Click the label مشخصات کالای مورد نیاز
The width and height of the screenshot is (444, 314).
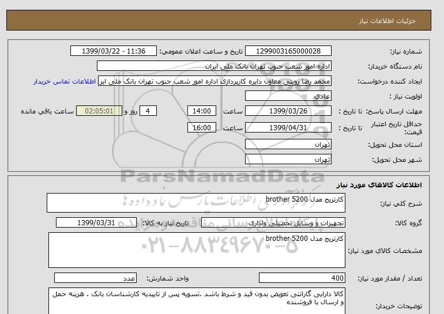click(385, 251)
